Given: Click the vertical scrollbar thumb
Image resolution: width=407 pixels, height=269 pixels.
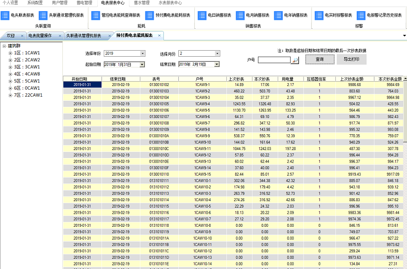Looking at the screenshot, I should click(405, 112).
